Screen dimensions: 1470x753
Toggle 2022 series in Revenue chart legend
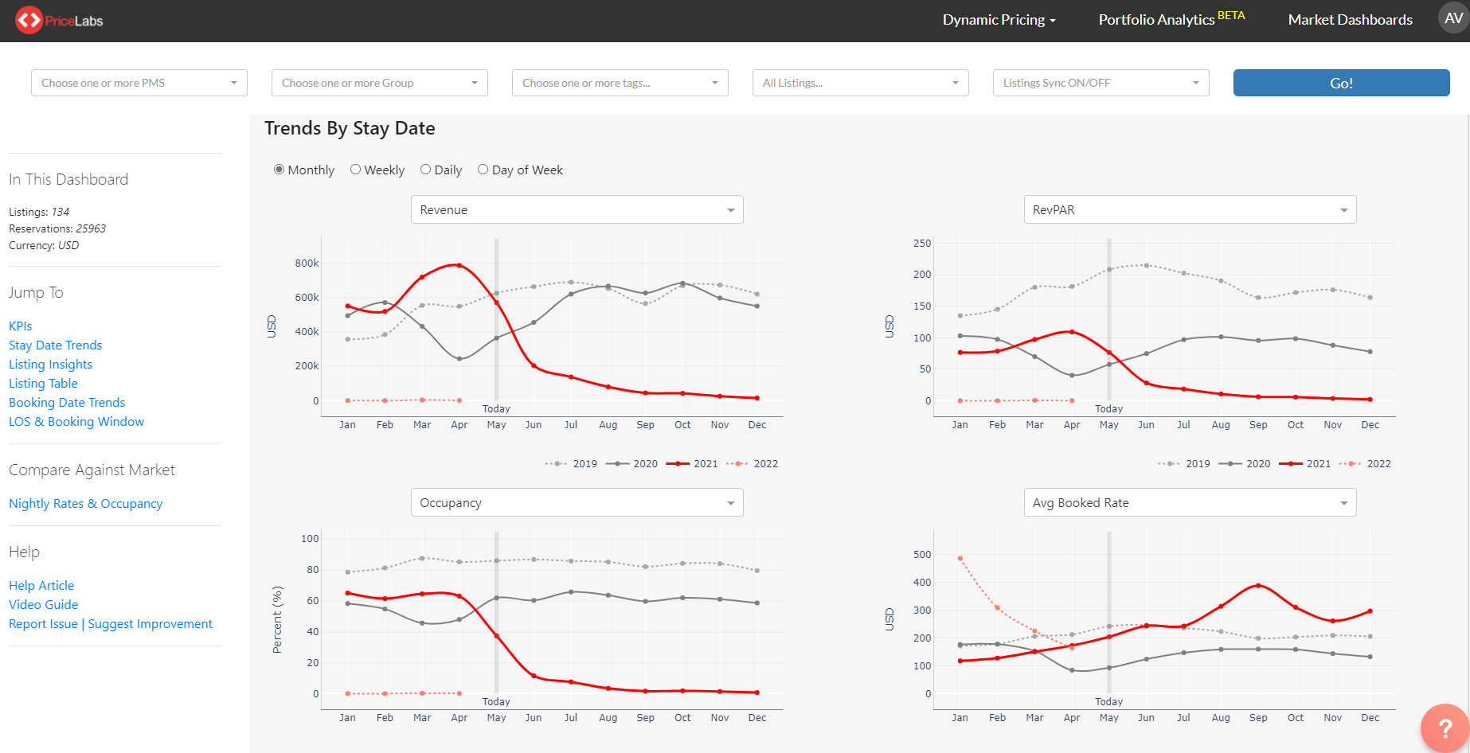(753, 464)
